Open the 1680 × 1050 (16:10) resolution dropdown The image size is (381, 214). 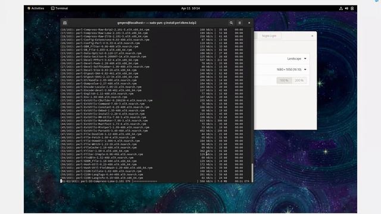(x=291, y=70)
